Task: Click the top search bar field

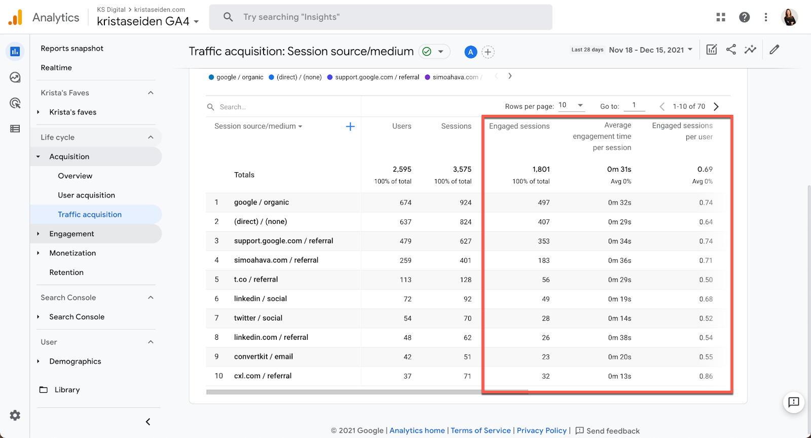Action: point(381,17)
